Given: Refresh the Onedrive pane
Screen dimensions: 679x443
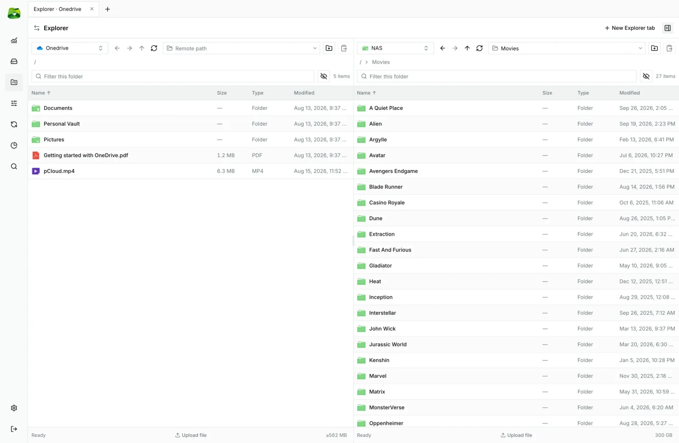Looking at the screenshot, I should (154, 48).
